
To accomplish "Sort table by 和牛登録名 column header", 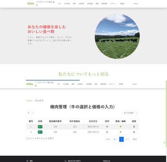I will (75, 121).
